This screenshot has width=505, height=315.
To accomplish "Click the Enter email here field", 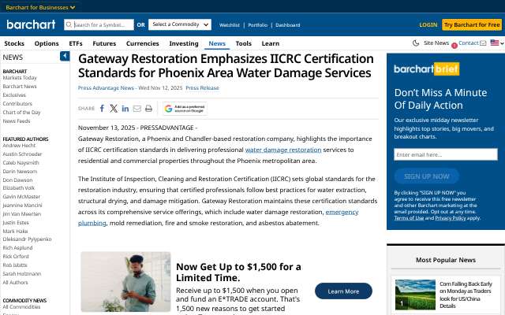I will point(445,154).
